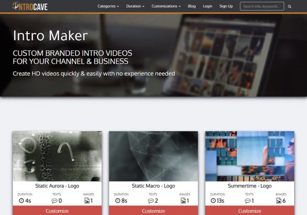Click the Static Aurora - Logo title
The image size is (307, 215).
(57, 186)
